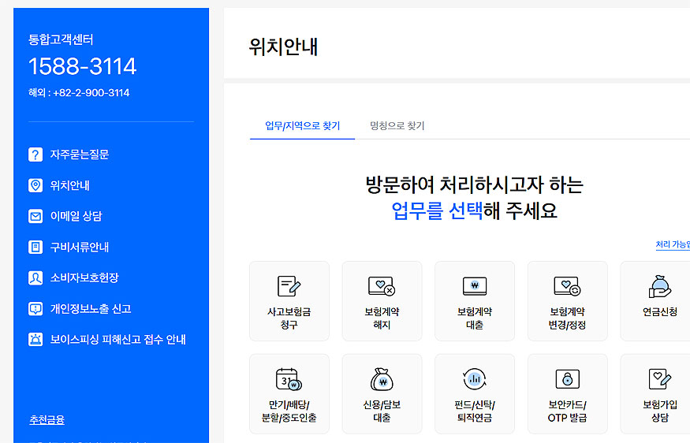Click the 만기/배당/분할/중도인출 calendar icon
Image resolution: width=690 pixels, height=443 pixels.
click(x=289, y=379)
